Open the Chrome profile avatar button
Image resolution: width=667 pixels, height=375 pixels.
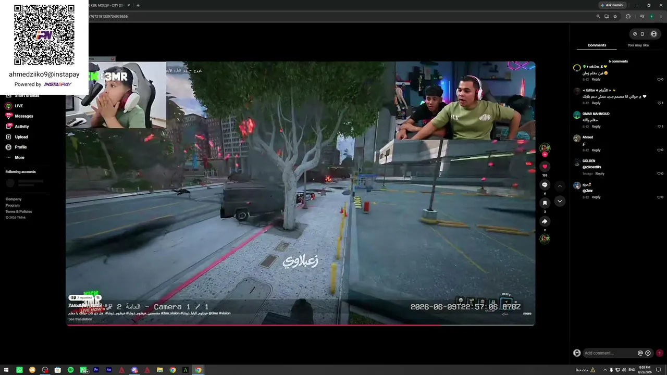click(x=651, y=16)
